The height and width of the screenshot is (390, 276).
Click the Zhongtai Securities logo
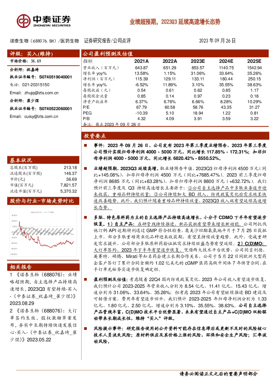tap(44, 21)
